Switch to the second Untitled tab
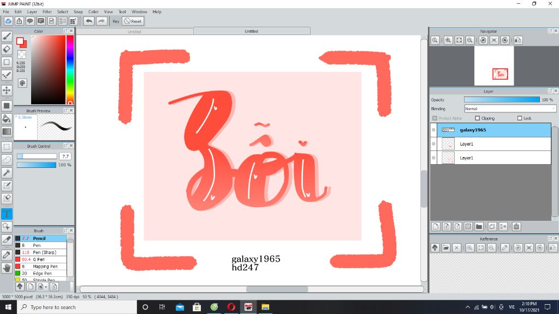The width and height of the screenshot is (559, 314). coord(252,31)
